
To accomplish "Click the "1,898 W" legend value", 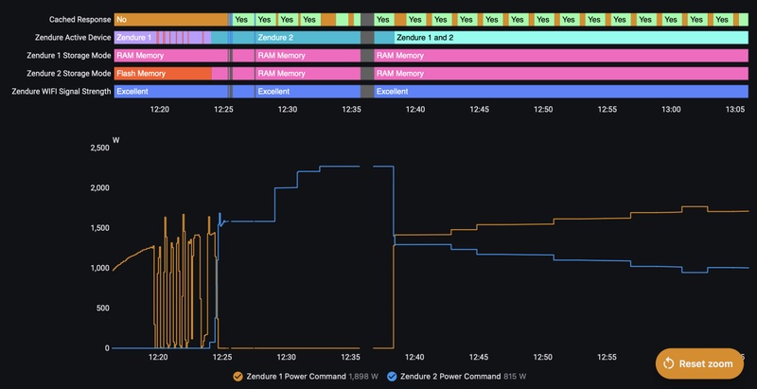I will coord(362,377).
